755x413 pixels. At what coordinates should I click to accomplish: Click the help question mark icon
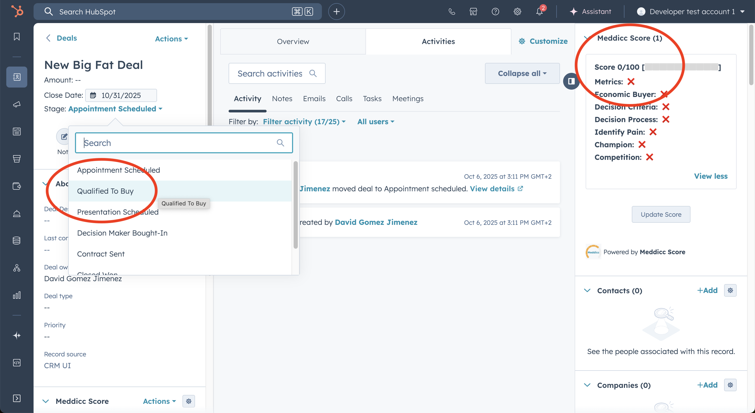(495, 12)
